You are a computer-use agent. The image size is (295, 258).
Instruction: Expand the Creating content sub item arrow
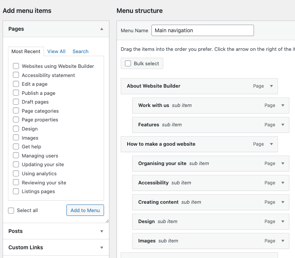[x=282, y=202]
